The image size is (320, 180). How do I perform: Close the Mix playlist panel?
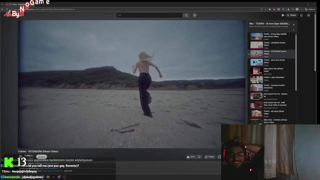294,25
